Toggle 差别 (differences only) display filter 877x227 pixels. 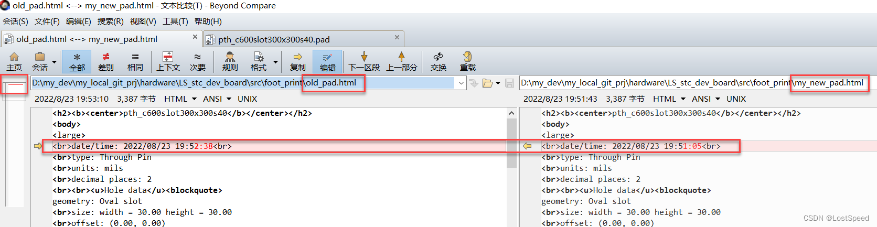(x=105, y=61)
